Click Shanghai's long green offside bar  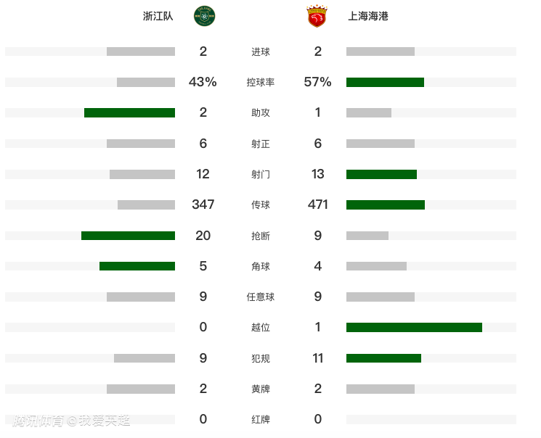414,328
